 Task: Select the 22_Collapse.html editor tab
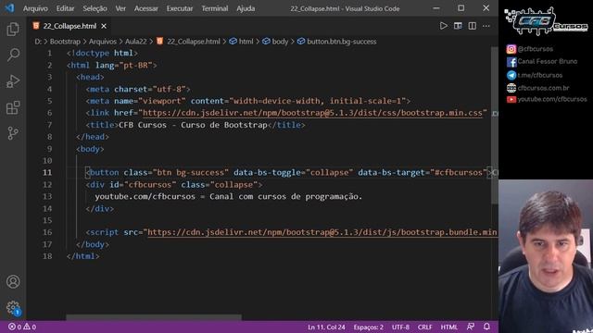69,26
